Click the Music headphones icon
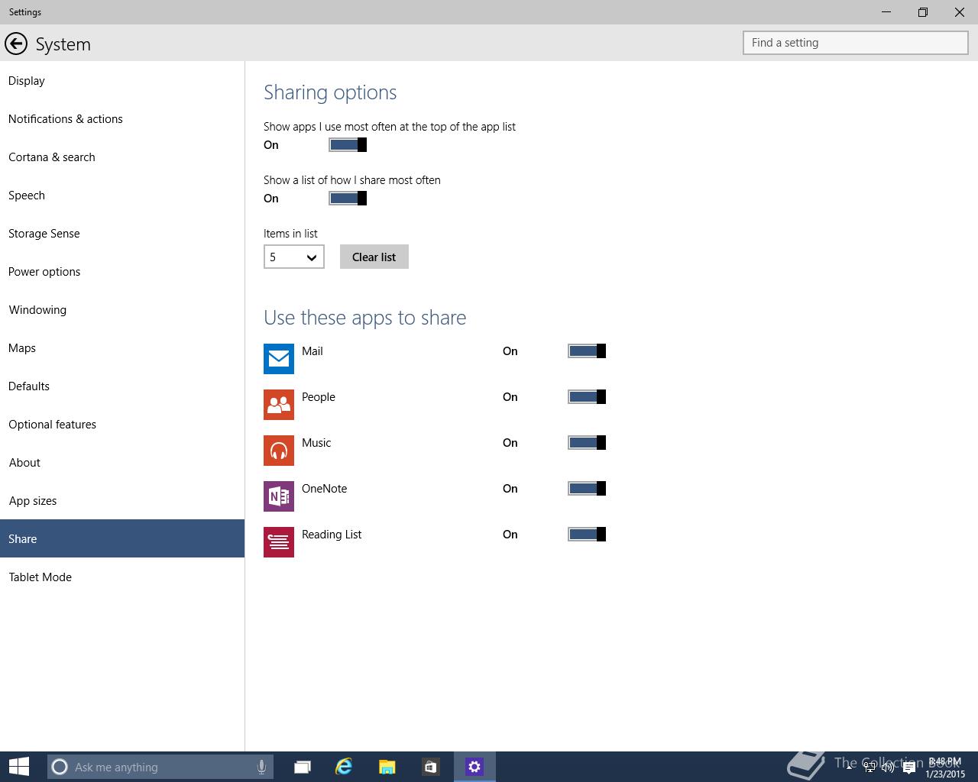This screenshot has width=978, height=782. pyautogui.click(x=279, y=451)
